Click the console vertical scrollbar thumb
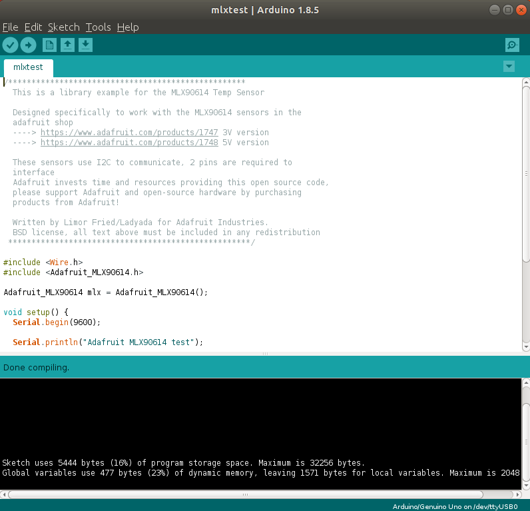The width and height of the screenshot is (530, 511). coord(526,442)
